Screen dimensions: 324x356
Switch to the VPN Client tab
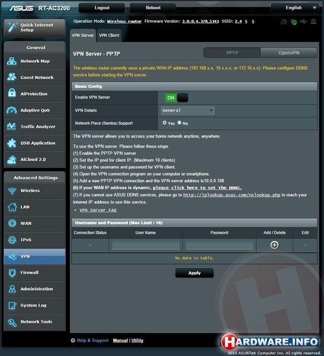click(109, 36)
